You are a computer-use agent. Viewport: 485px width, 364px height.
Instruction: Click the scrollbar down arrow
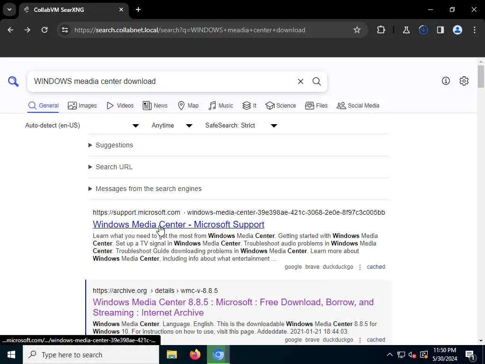point(481,341)
